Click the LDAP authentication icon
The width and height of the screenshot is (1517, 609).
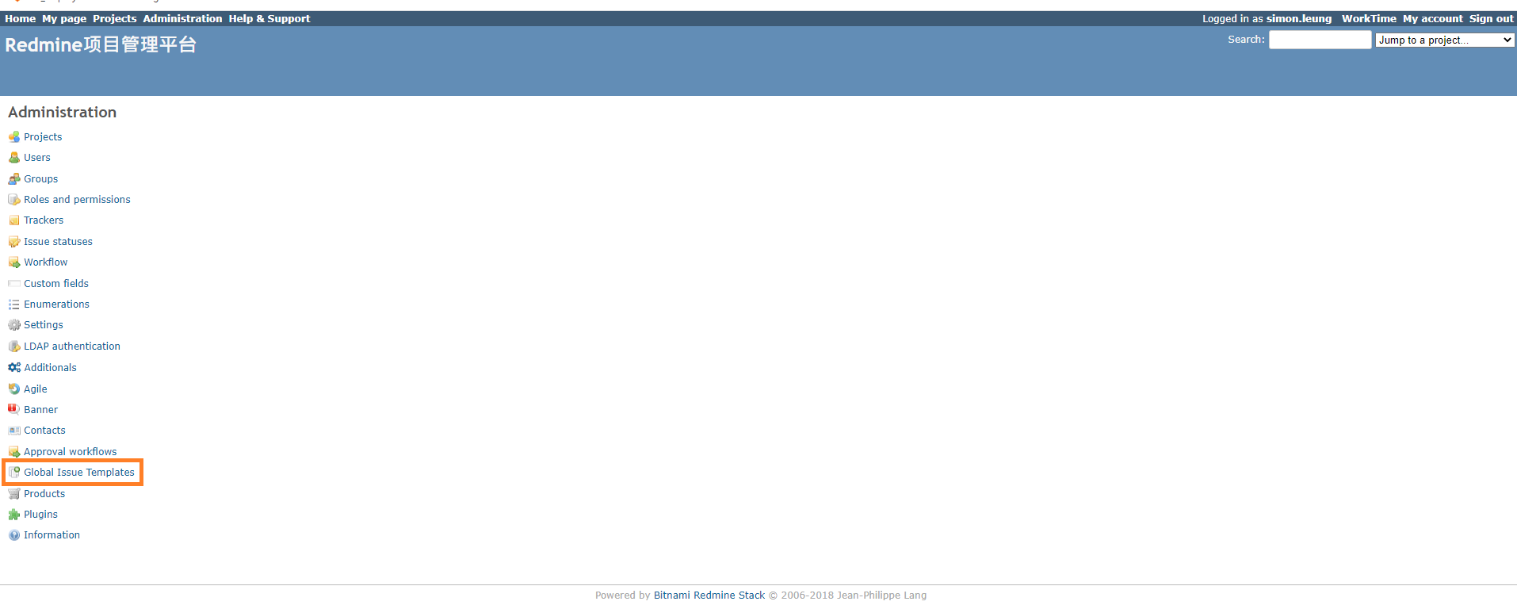coord(14,347)
